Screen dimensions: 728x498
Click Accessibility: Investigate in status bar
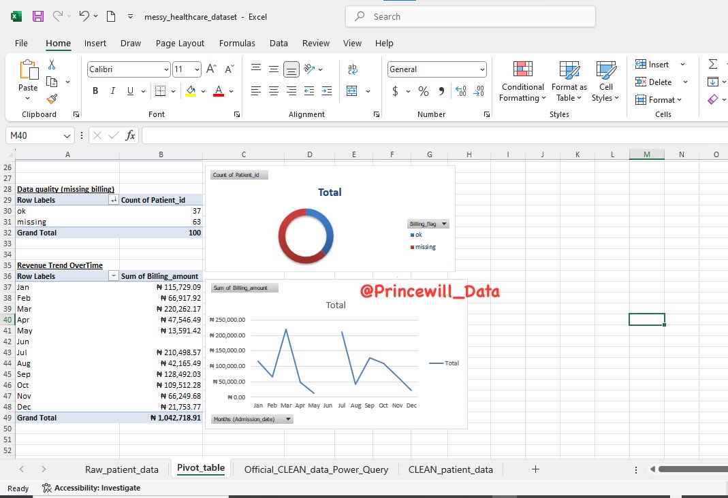click(91, 488)
